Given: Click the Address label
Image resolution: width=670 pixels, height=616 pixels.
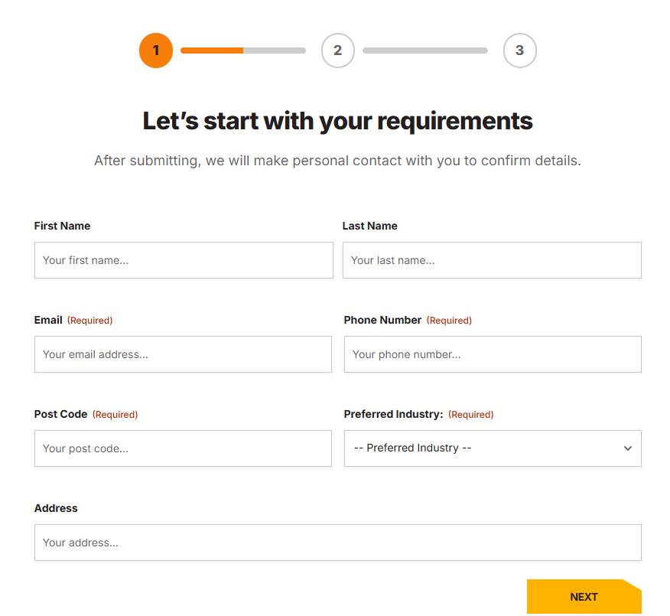Looking at the screenshot, I should [56, 508].
